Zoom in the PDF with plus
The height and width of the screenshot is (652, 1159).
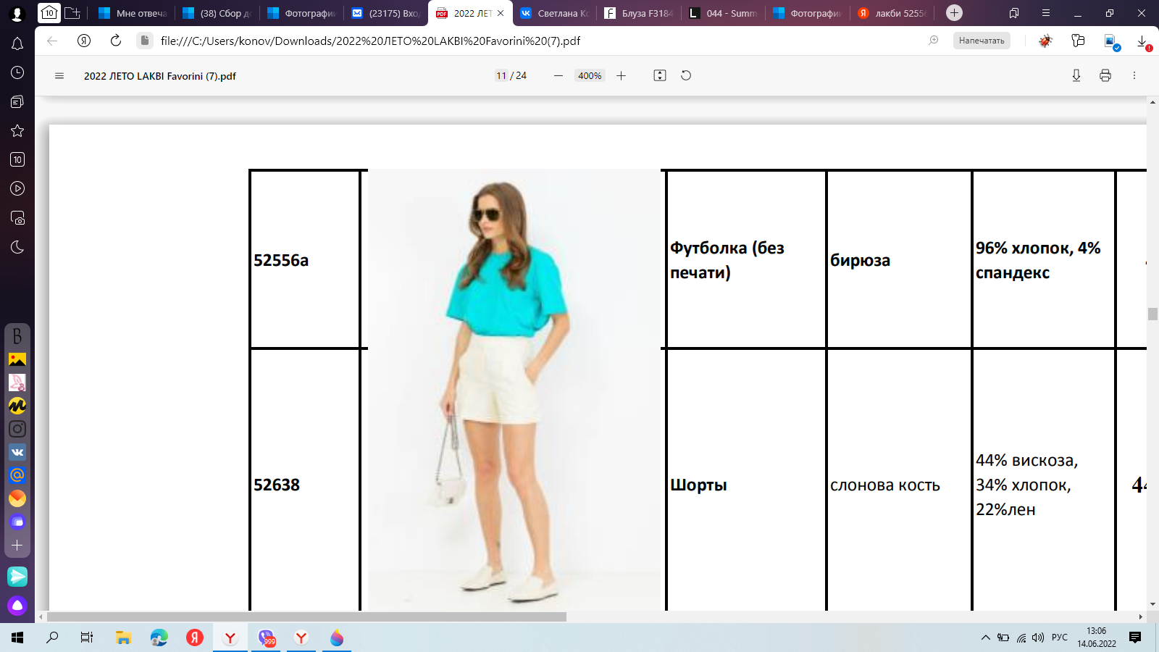pos(621,76)
